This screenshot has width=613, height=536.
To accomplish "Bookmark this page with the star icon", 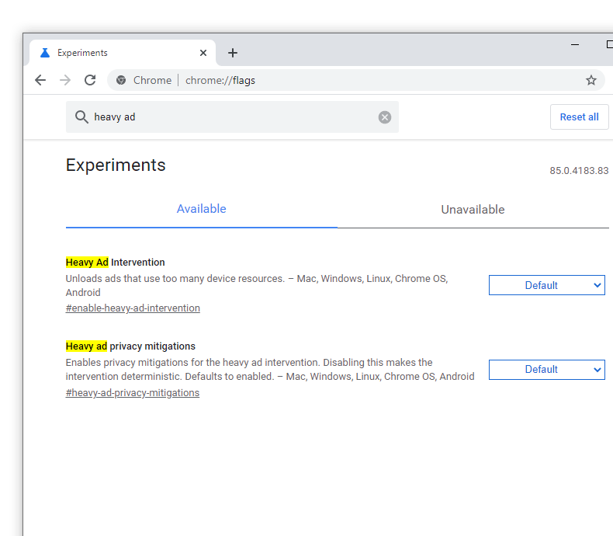I will 590,80.
